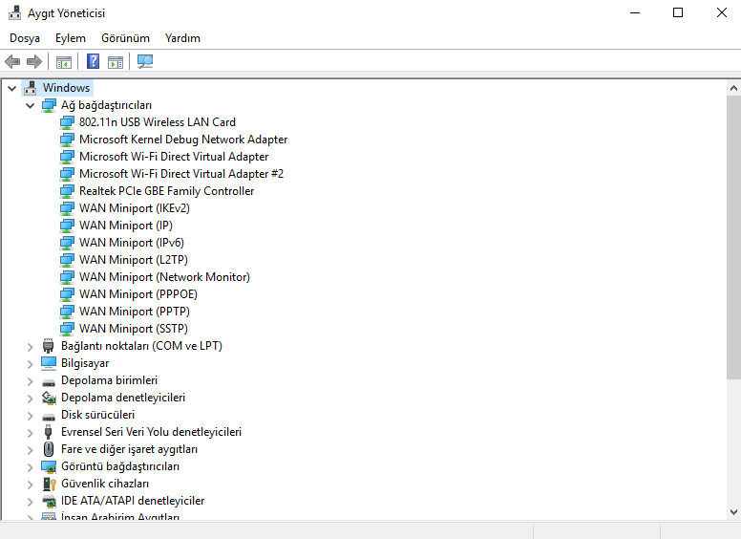This screenshot has height=539, width=741.
Task: Close the Aygıt Yöneticisi window
Action: coord(721,12)
